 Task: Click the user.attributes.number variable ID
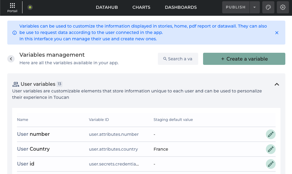tap(114, 134)
